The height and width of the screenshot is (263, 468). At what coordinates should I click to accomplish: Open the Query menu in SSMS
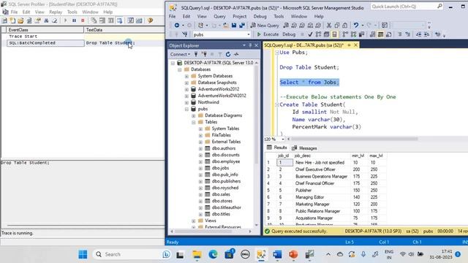click(219, 16)
